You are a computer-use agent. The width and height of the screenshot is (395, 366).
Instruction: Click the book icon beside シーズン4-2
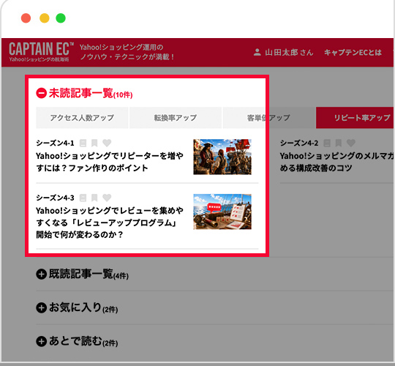click(x=327, y=143)
